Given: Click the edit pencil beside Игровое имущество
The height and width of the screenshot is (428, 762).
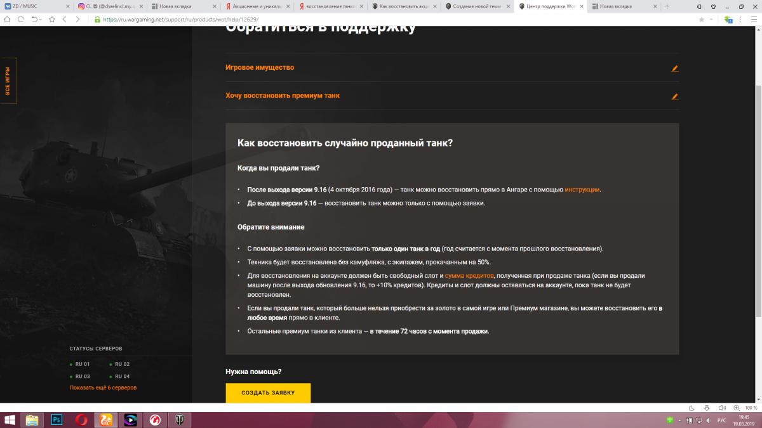Looking at the screenshot, I should (x=675, y=68).
